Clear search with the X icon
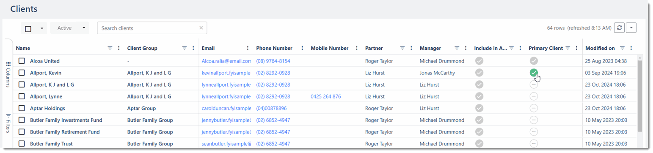653x153 pixels. pos(201,28)
